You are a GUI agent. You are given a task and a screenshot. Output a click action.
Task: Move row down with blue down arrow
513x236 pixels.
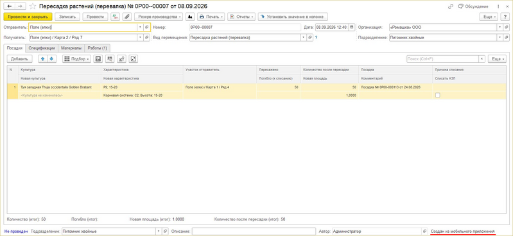pyautogui.click(x=51, y=59)
